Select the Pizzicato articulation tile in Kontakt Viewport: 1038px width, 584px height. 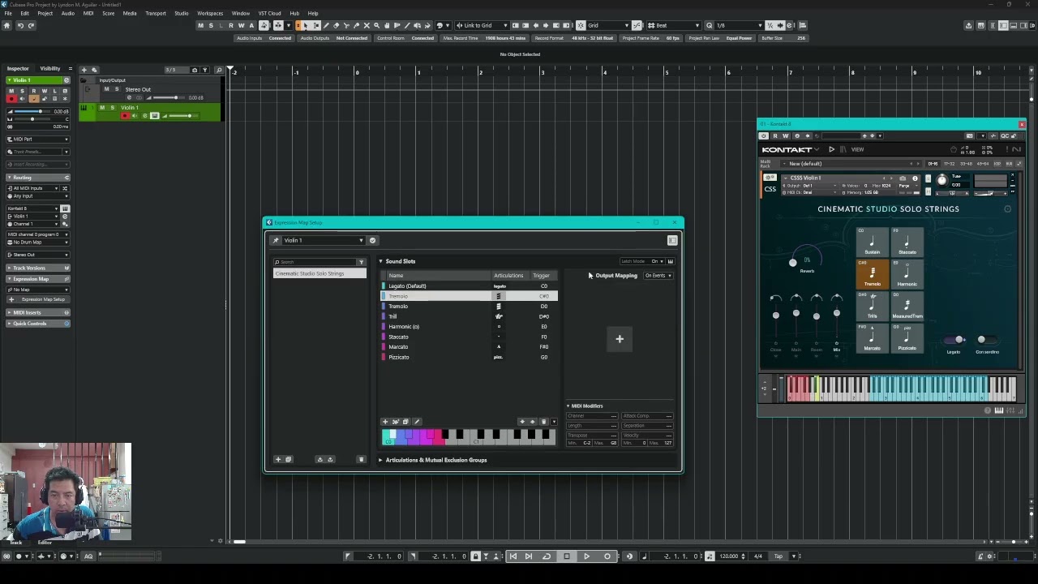(907, 339)
